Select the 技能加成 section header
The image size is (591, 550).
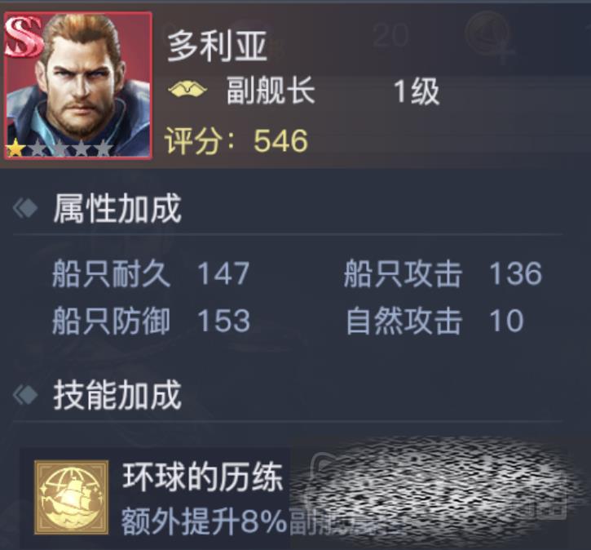[x=117, y=395]
